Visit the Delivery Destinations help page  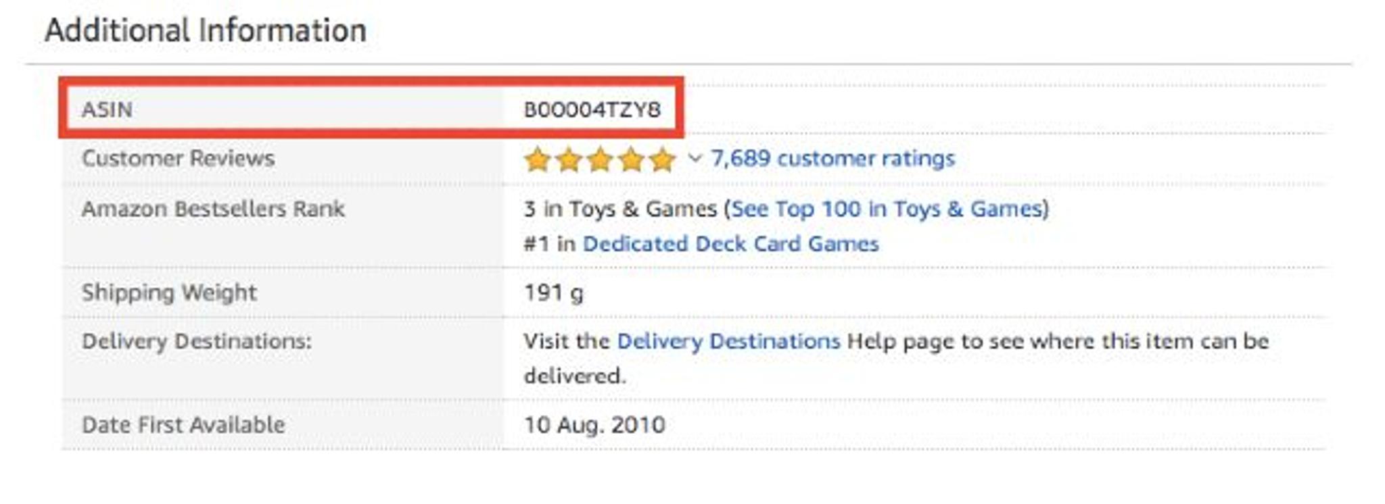[729, 342]
